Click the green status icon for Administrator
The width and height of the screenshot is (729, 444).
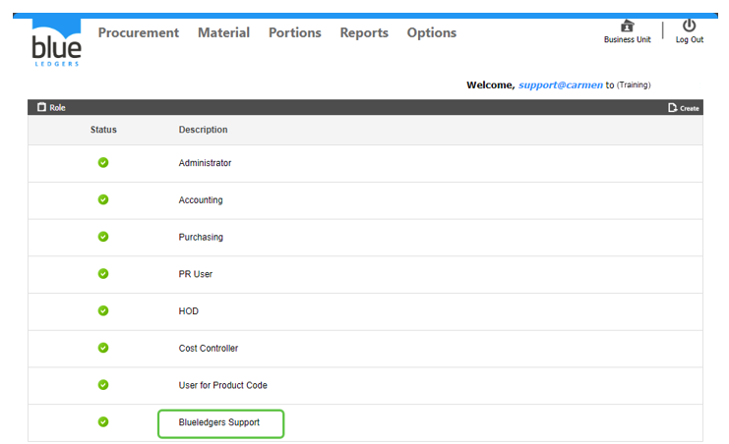pyautogui.click(x=103, y=163)
